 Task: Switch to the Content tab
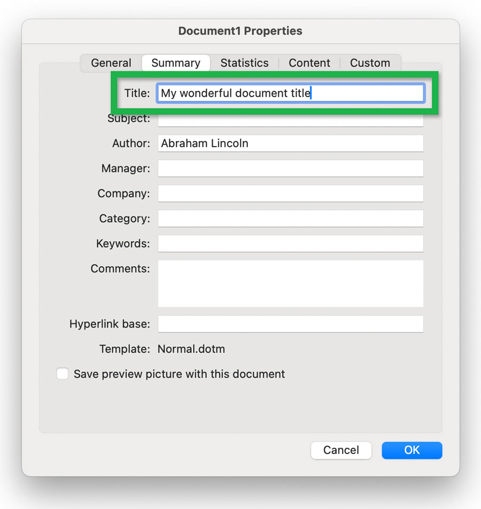(x=309, y=63)
